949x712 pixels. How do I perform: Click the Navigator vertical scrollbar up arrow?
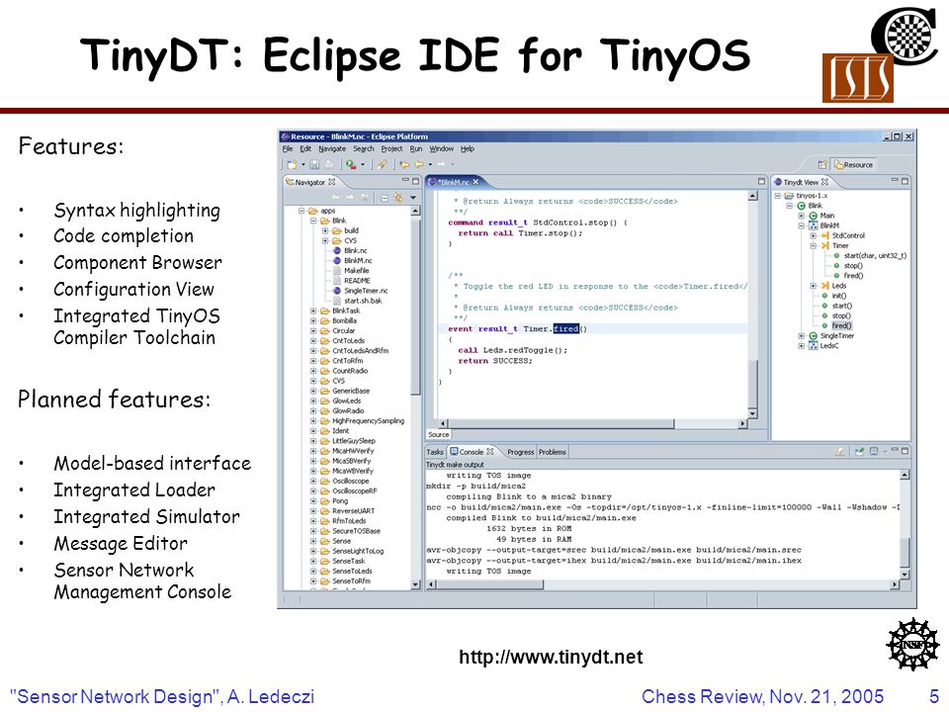(416, 212)
